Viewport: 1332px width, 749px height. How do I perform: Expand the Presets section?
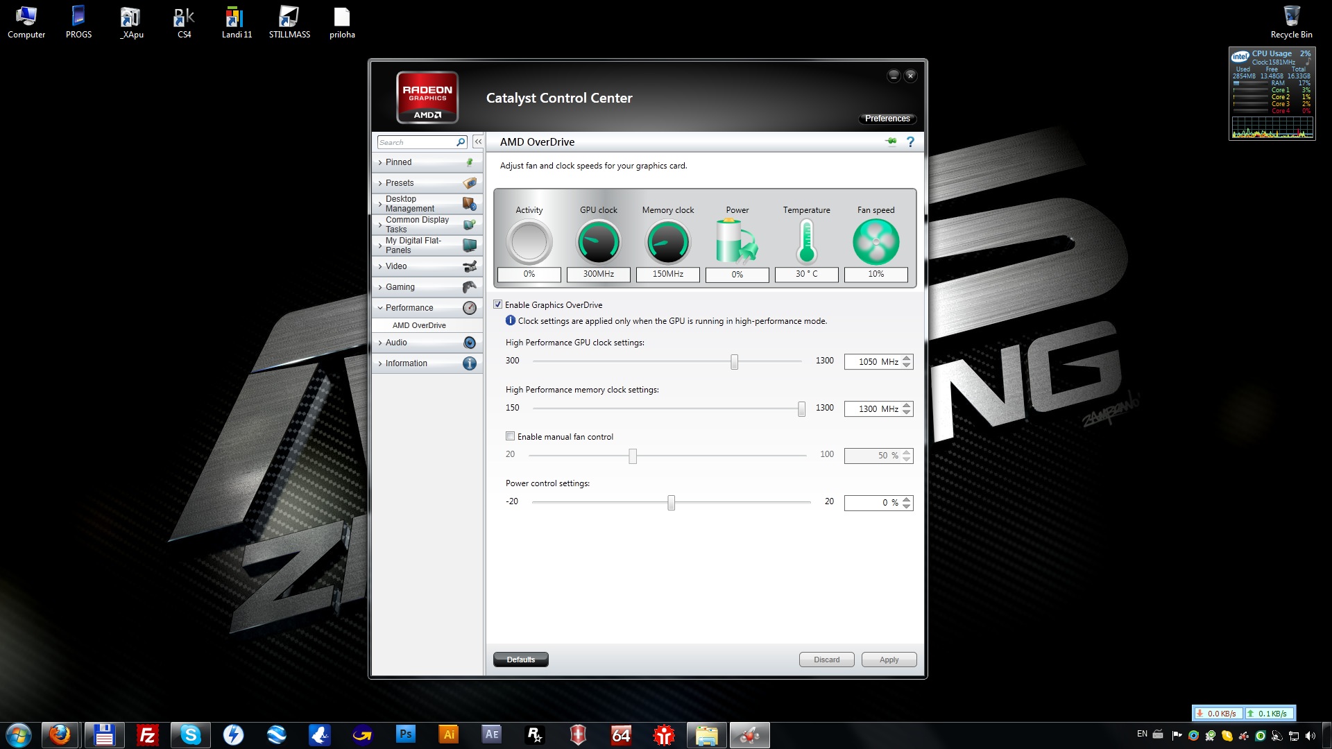tap(427, 183)
